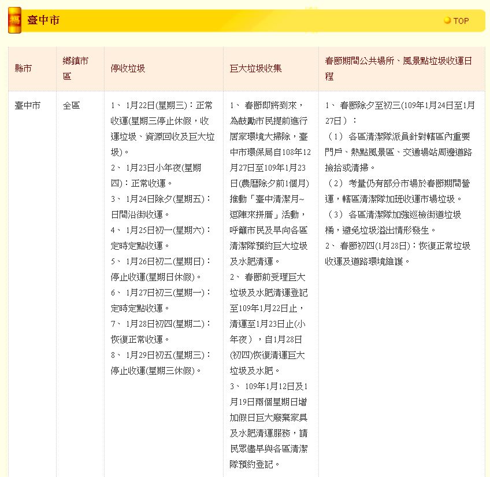This screenshot has height=477, width=490.
Task: Click the 停收垃圾 column header
Action: point(128,68)
